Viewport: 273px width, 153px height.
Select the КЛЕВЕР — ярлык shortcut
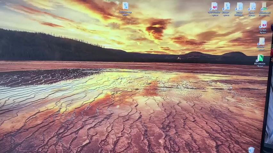click(227, 9)
